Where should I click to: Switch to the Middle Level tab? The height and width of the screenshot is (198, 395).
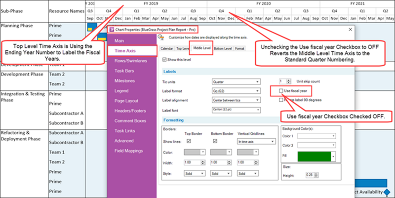[202, 48]
